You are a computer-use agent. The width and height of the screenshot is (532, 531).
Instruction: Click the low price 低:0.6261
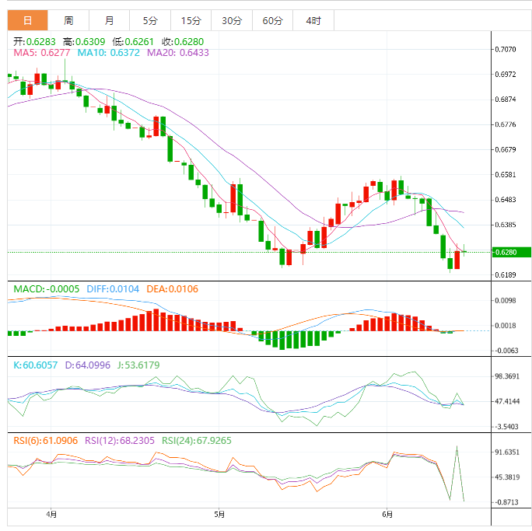coord(133,42)
